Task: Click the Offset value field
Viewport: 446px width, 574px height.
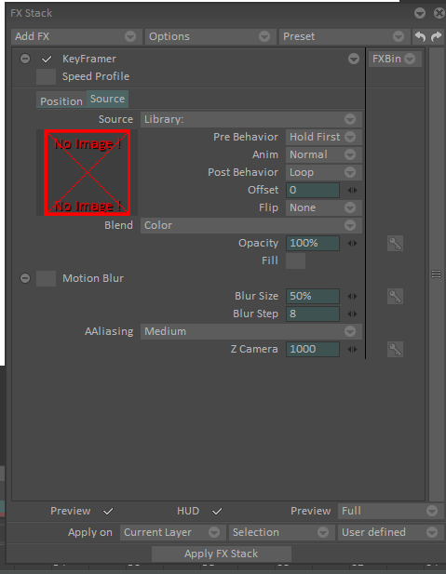Action: click(x=313, y=191)
